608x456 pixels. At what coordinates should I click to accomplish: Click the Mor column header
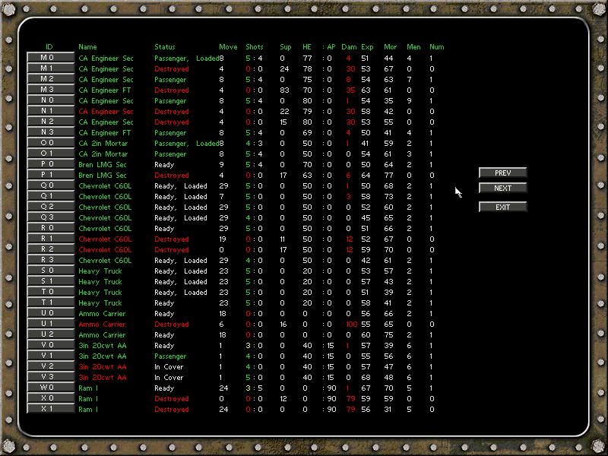390,47
